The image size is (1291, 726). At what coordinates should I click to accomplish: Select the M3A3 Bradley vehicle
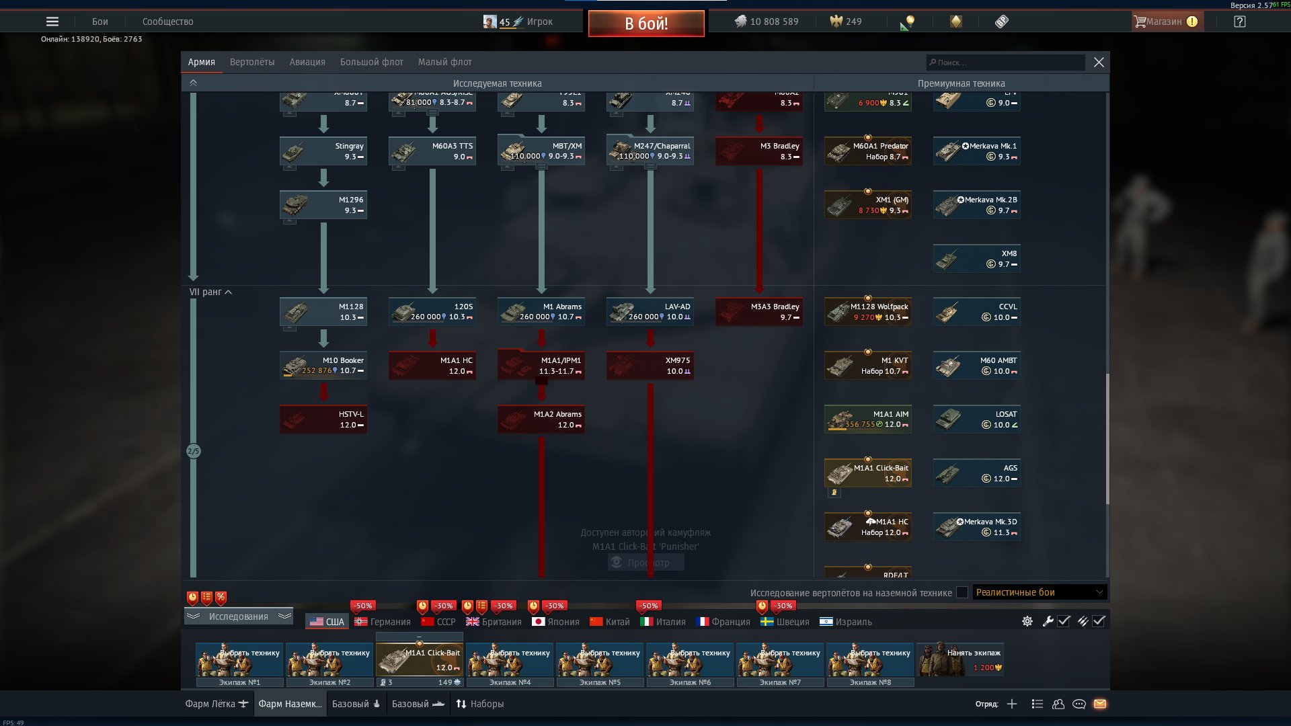pos(759,312)
